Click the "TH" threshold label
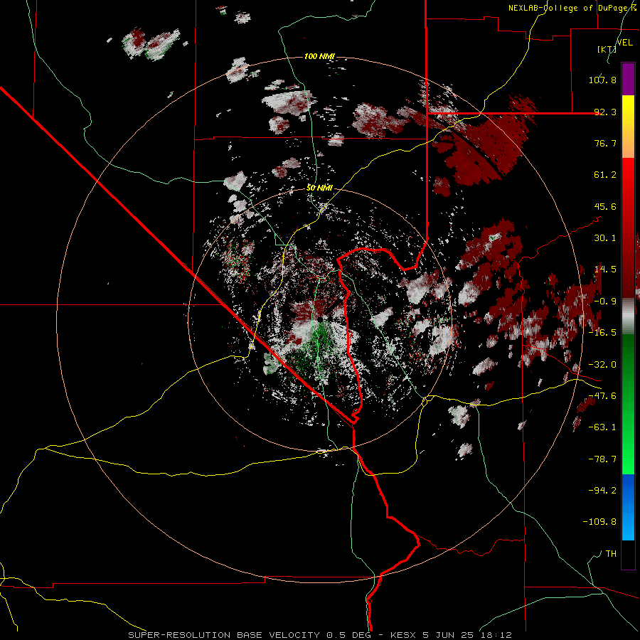The image size is (640, 640). 611,553
